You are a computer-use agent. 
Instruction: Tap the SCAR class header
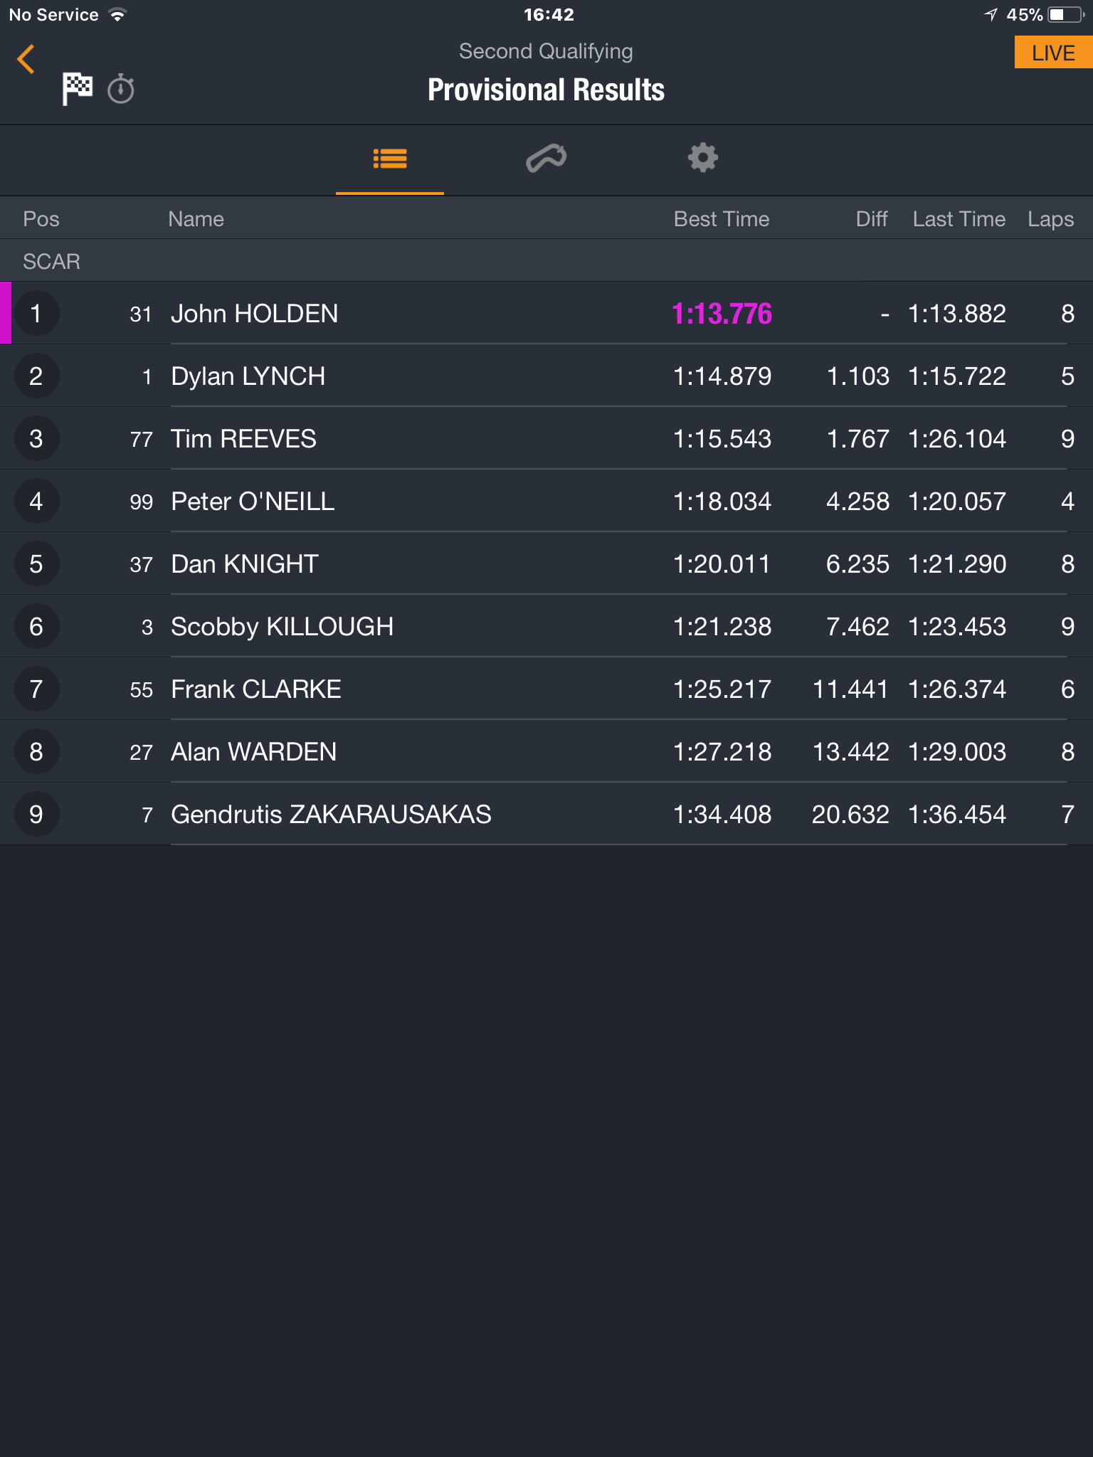(x=51, y=261)
